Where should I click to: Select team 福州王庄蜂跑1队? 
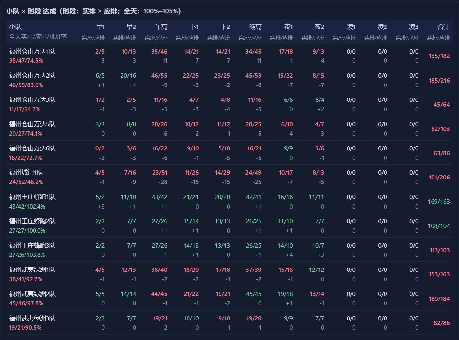click(x=32, y=197)
